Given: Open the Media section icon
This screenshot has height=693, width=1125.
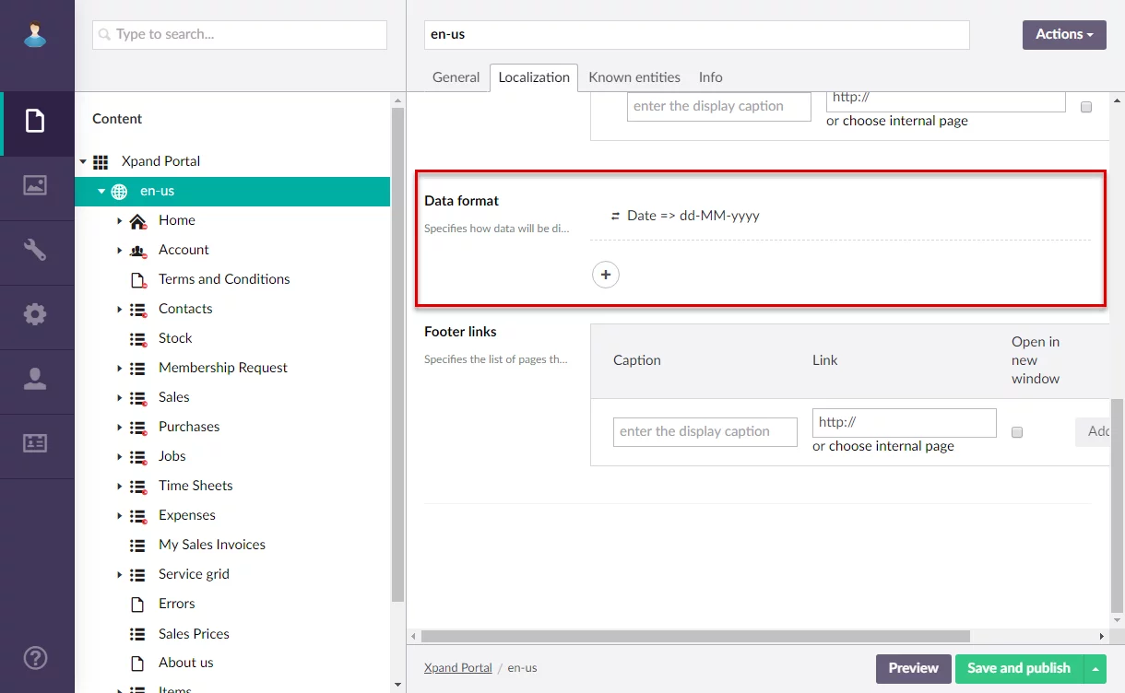Looking at the screenshot, I should (x=35, y=185).
